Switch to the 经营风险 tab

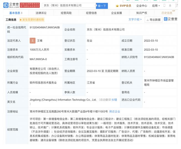coord(66,13)
